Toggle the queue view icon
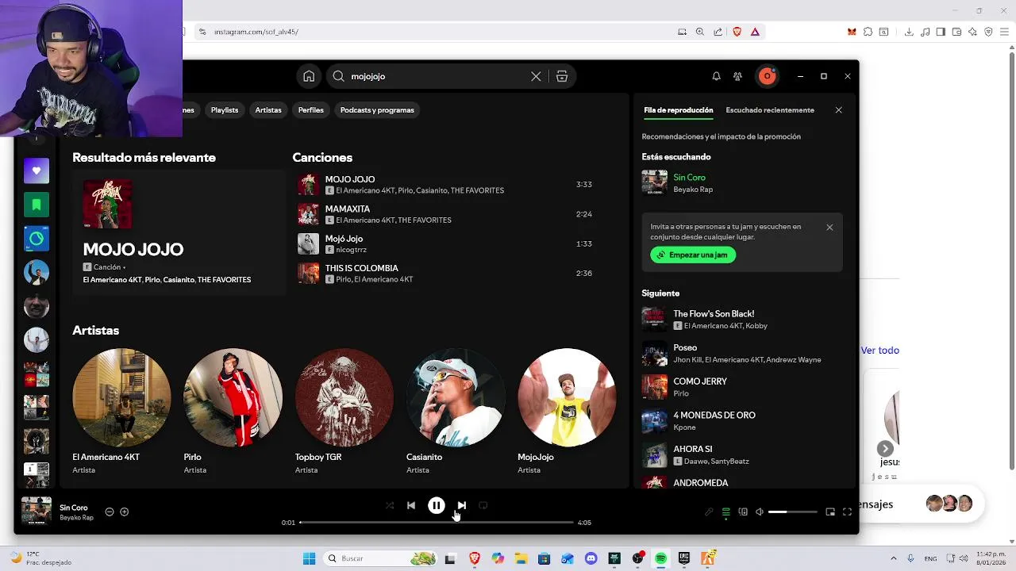The width and height of the screenshot is (1016, 571). (725, 512)
